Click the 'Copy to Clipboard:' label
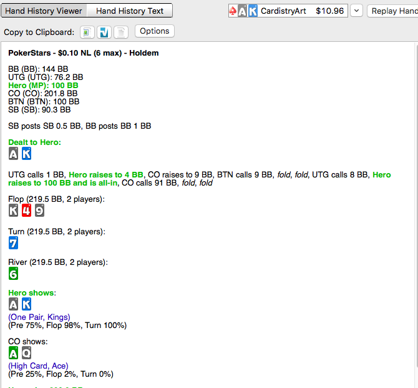Image resolution: width=418 pixels, height=388 pixels. click(39, 32)
